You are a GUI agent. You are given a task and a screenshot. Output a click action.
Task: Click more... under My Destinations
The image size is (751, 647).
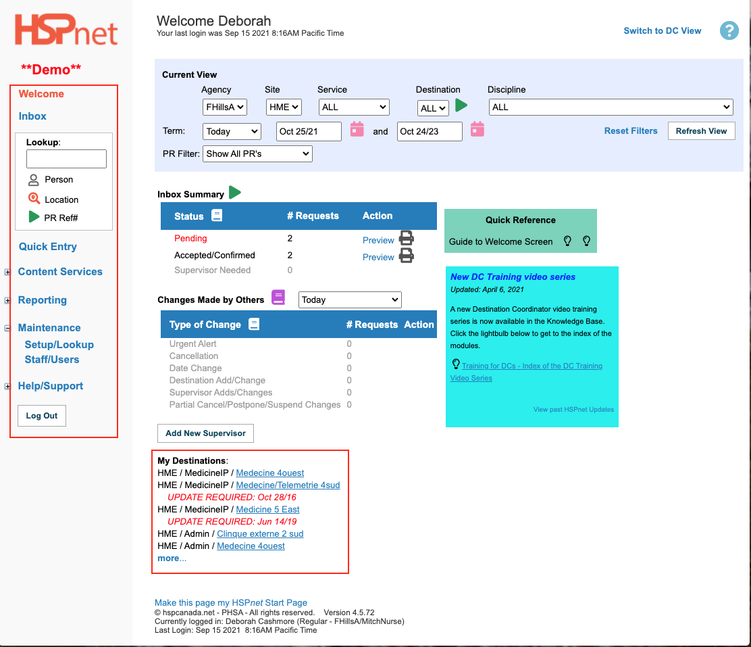[172, 558]
